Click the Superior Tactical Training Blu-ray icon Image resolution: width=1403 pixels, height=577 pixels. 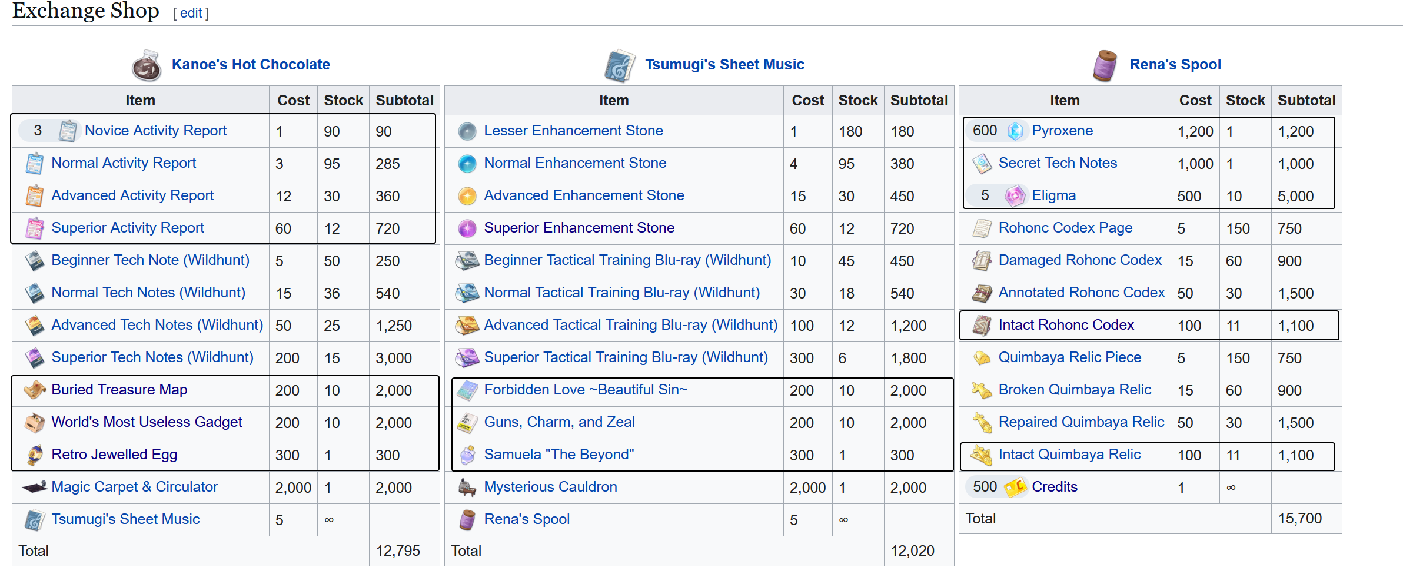467,357
